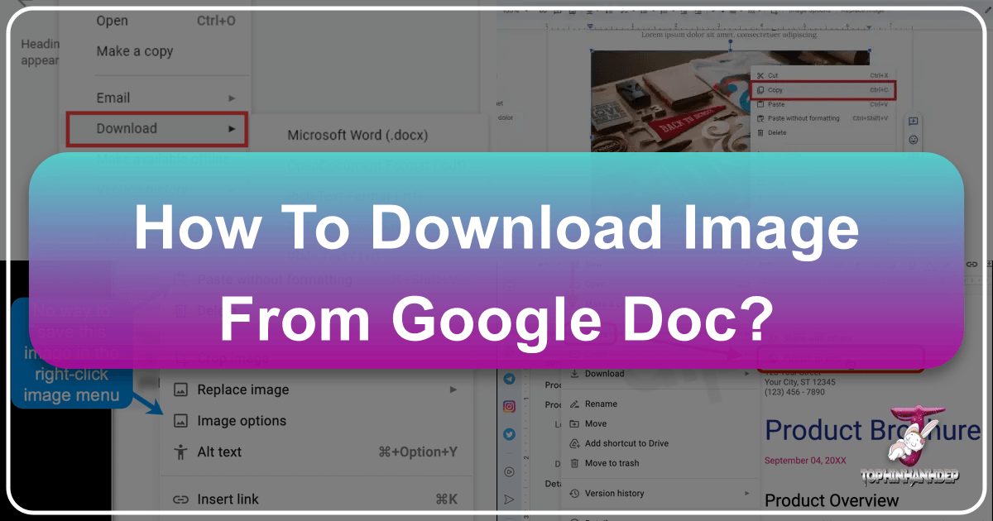Click the circled play icon in sidebar

coord(510,471)
